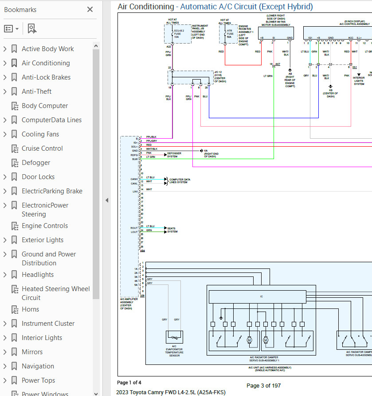The width and height of the screenshot is (372, 396).
Task: Click the Door Locks bookmark icon
Action: coord(14,177)
